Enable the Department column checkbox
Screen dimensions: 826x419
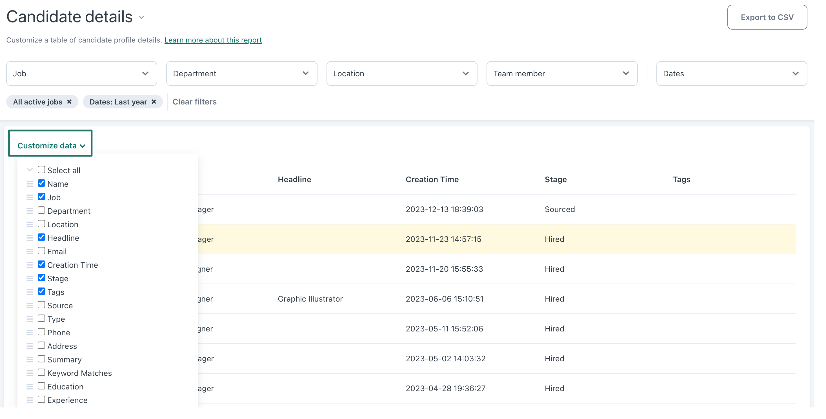(41, 210)
